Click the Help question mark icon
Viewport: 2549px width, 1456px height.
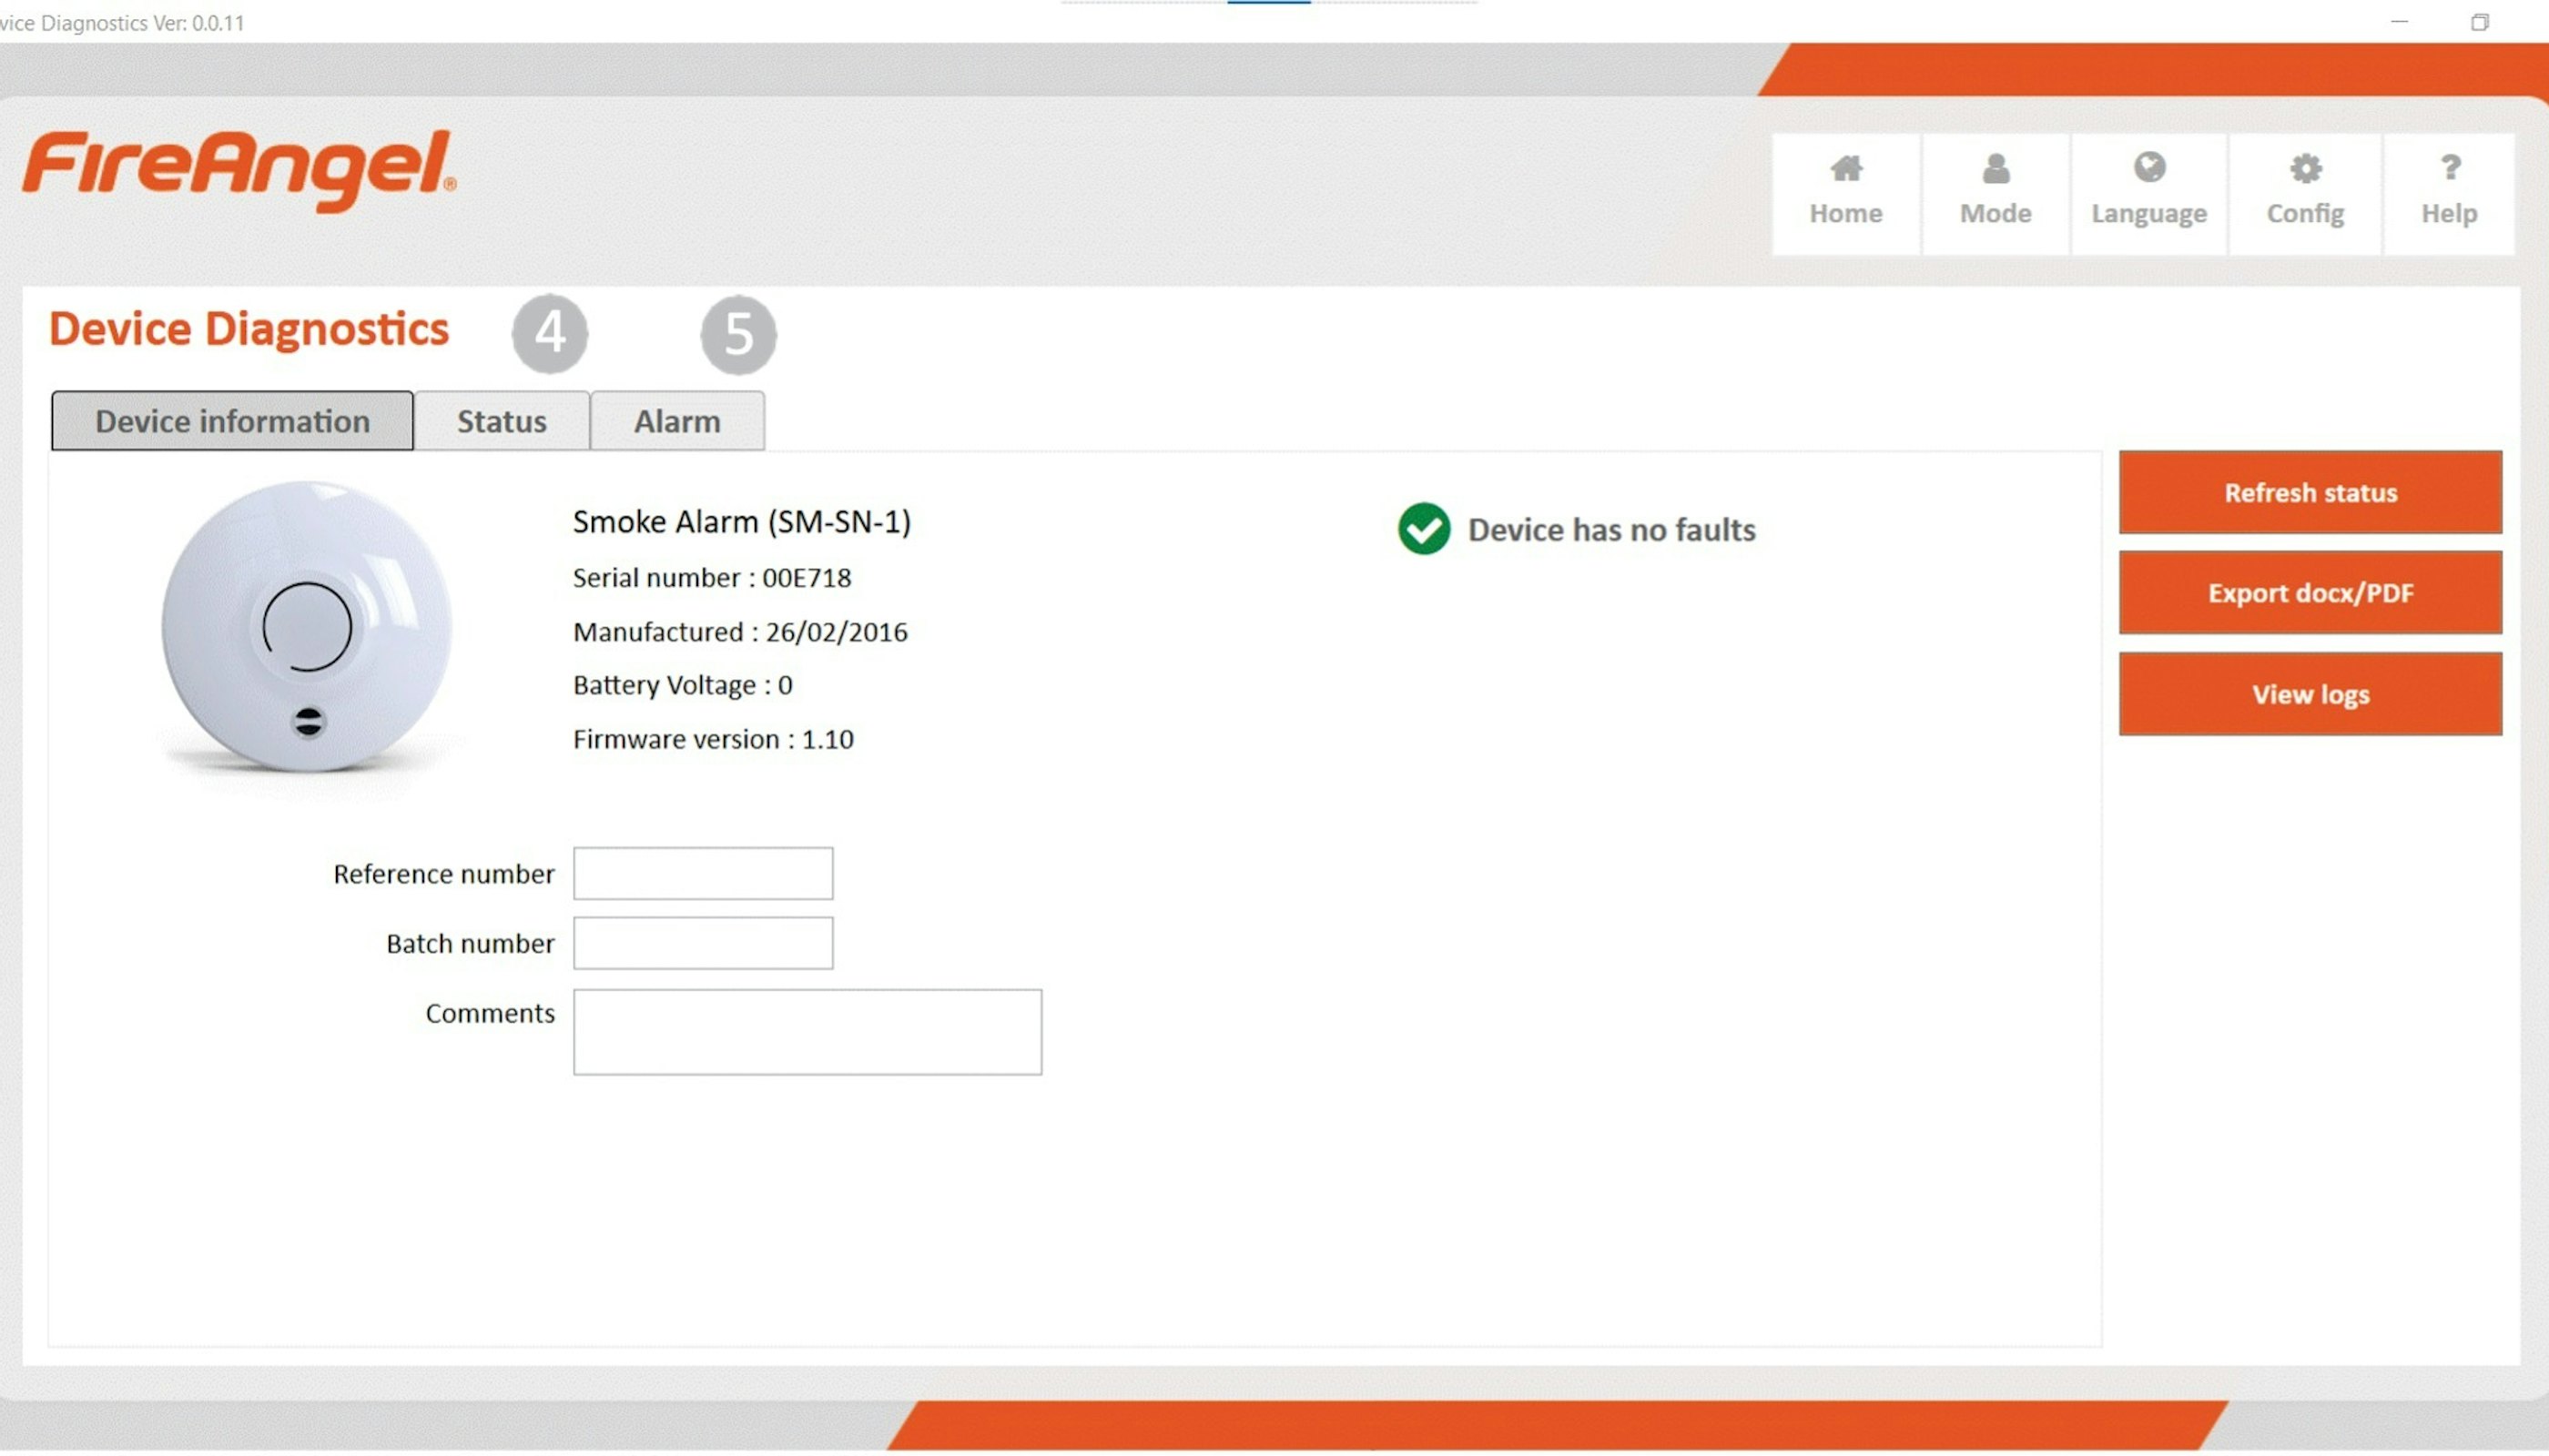tap(2449, 168)
